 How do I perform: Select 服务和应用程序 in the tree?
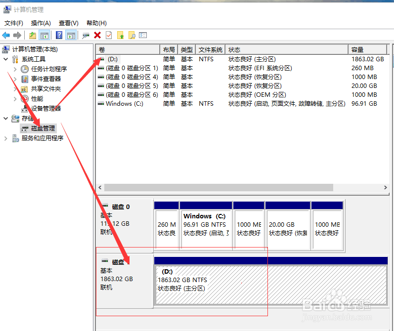(x=43, y=138)
